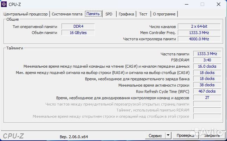Click the Число каналов label
227x141 pixels.
(163, 27)
